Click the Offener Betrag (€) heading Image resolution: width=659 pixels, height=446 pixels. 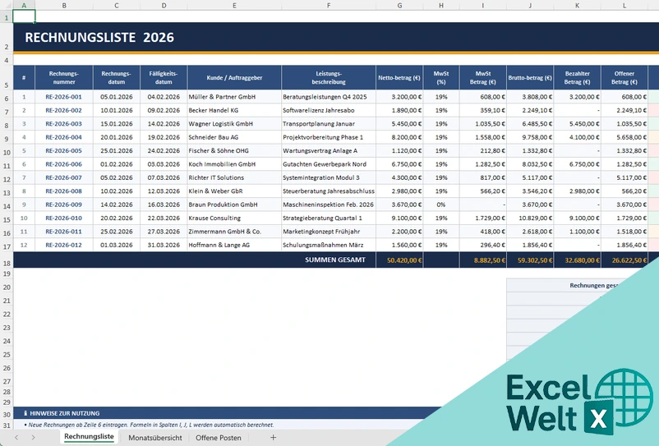point(624,78)
